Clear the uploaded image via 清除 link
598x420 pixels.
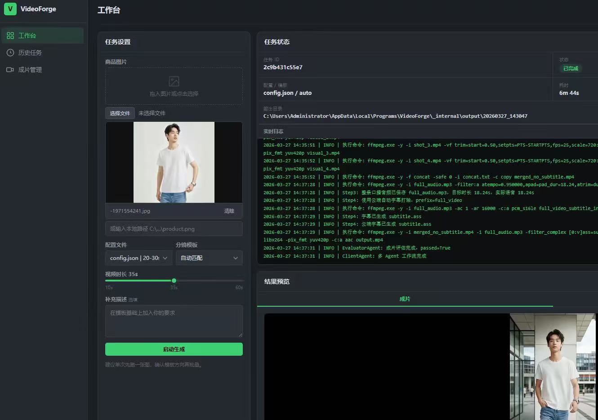click(229, 210)
